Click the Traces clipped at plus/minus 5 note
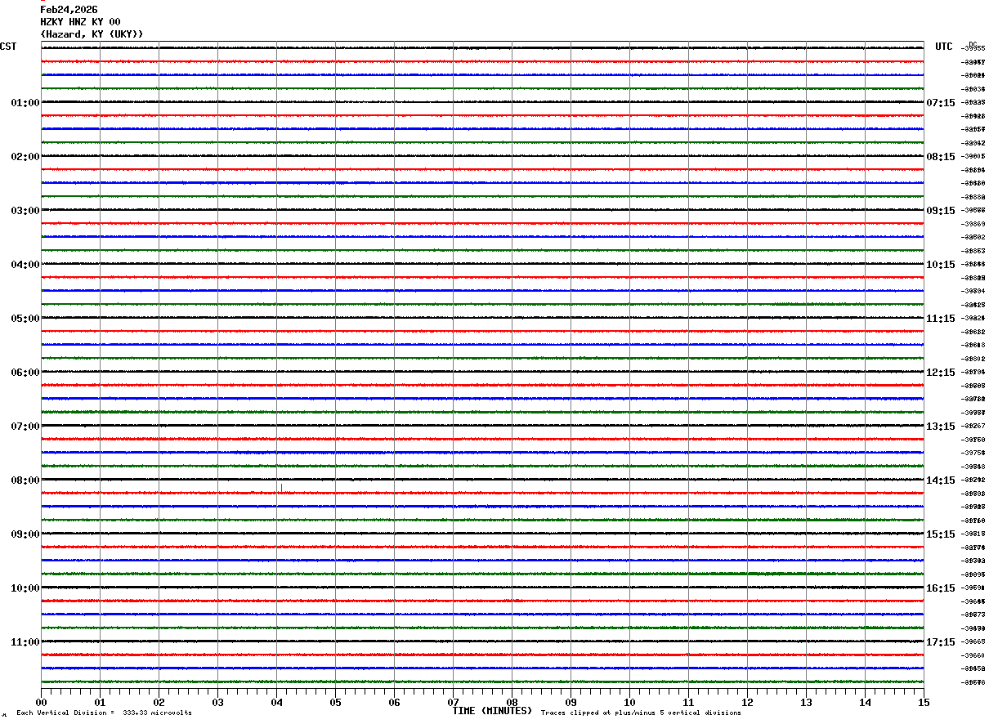 point(642,713)
